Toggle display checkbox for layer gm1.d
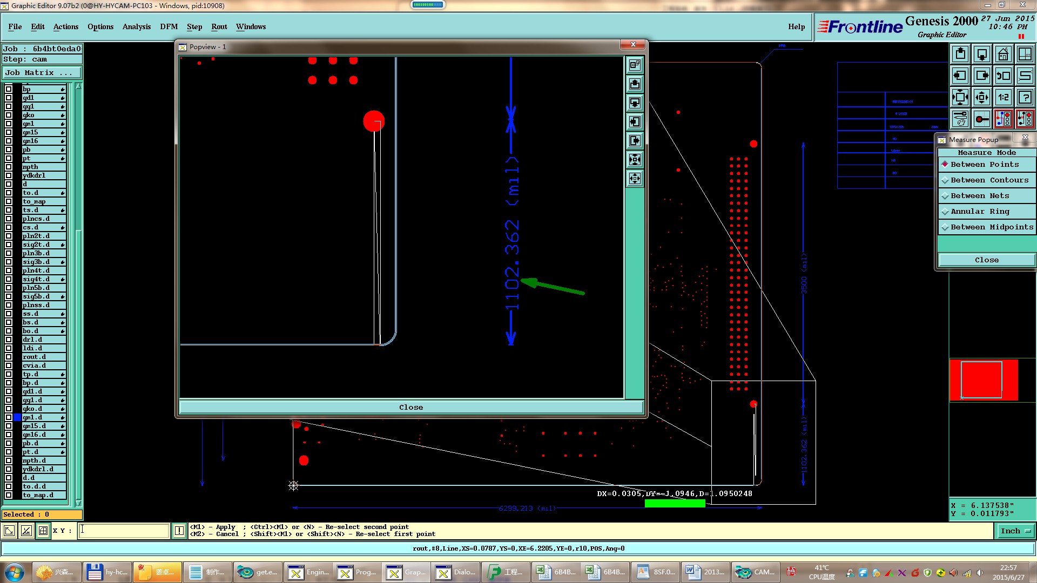Screen dimensions: 1037x583 pyautogui.click(x=9, y=417)
